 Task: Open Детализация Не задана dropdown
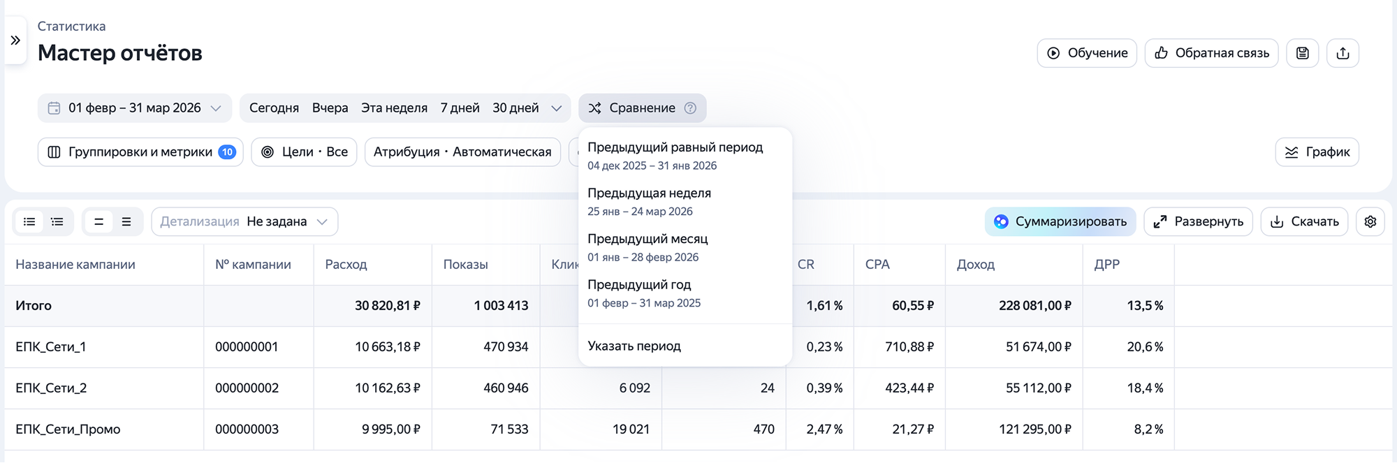coord(244,221)
